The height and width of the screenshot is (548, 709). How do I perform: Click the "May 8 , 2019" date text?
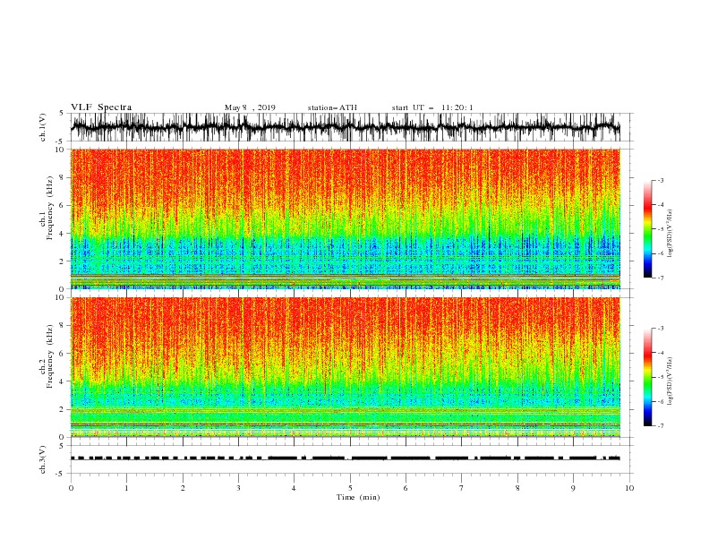(x=250, y=107)
